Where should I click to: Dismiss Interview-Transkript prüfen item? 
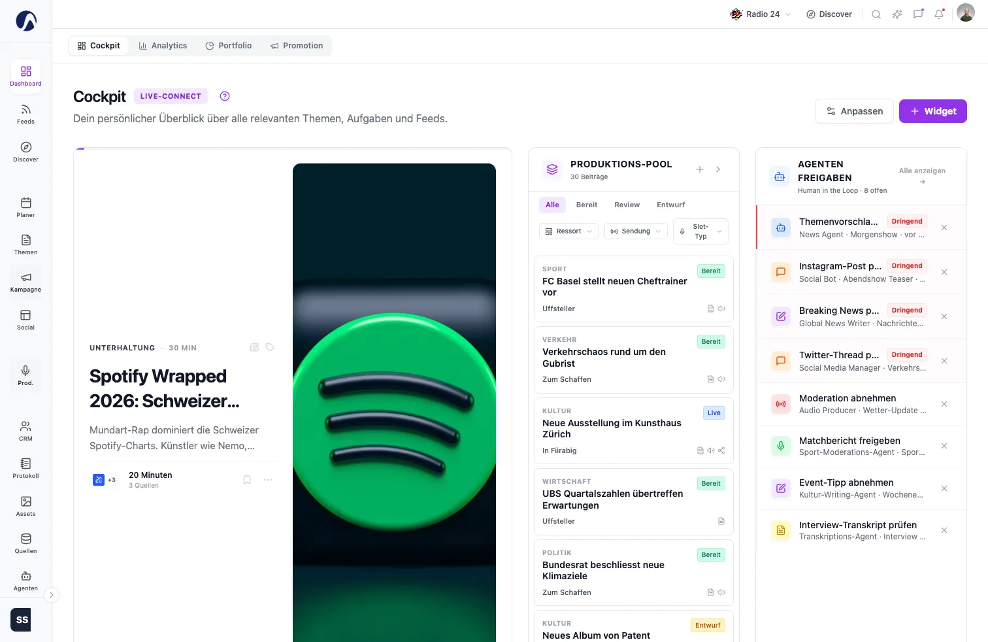point(944,530)
